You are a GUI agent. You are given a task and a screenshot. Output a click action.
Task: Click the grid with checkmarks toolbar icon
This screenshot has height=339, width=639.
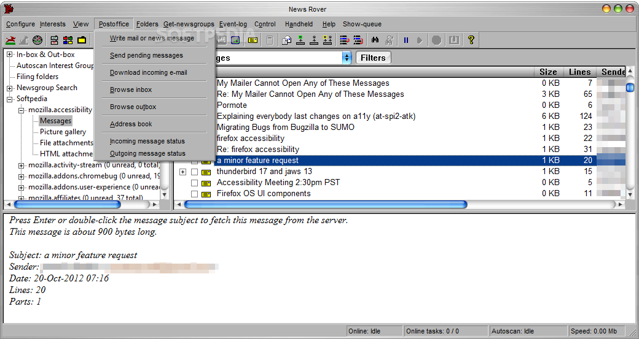(54, 40)
